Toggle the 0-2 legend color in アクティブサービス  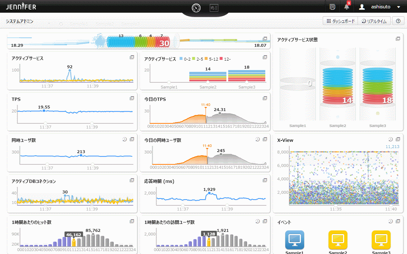[x=181, y=59]
